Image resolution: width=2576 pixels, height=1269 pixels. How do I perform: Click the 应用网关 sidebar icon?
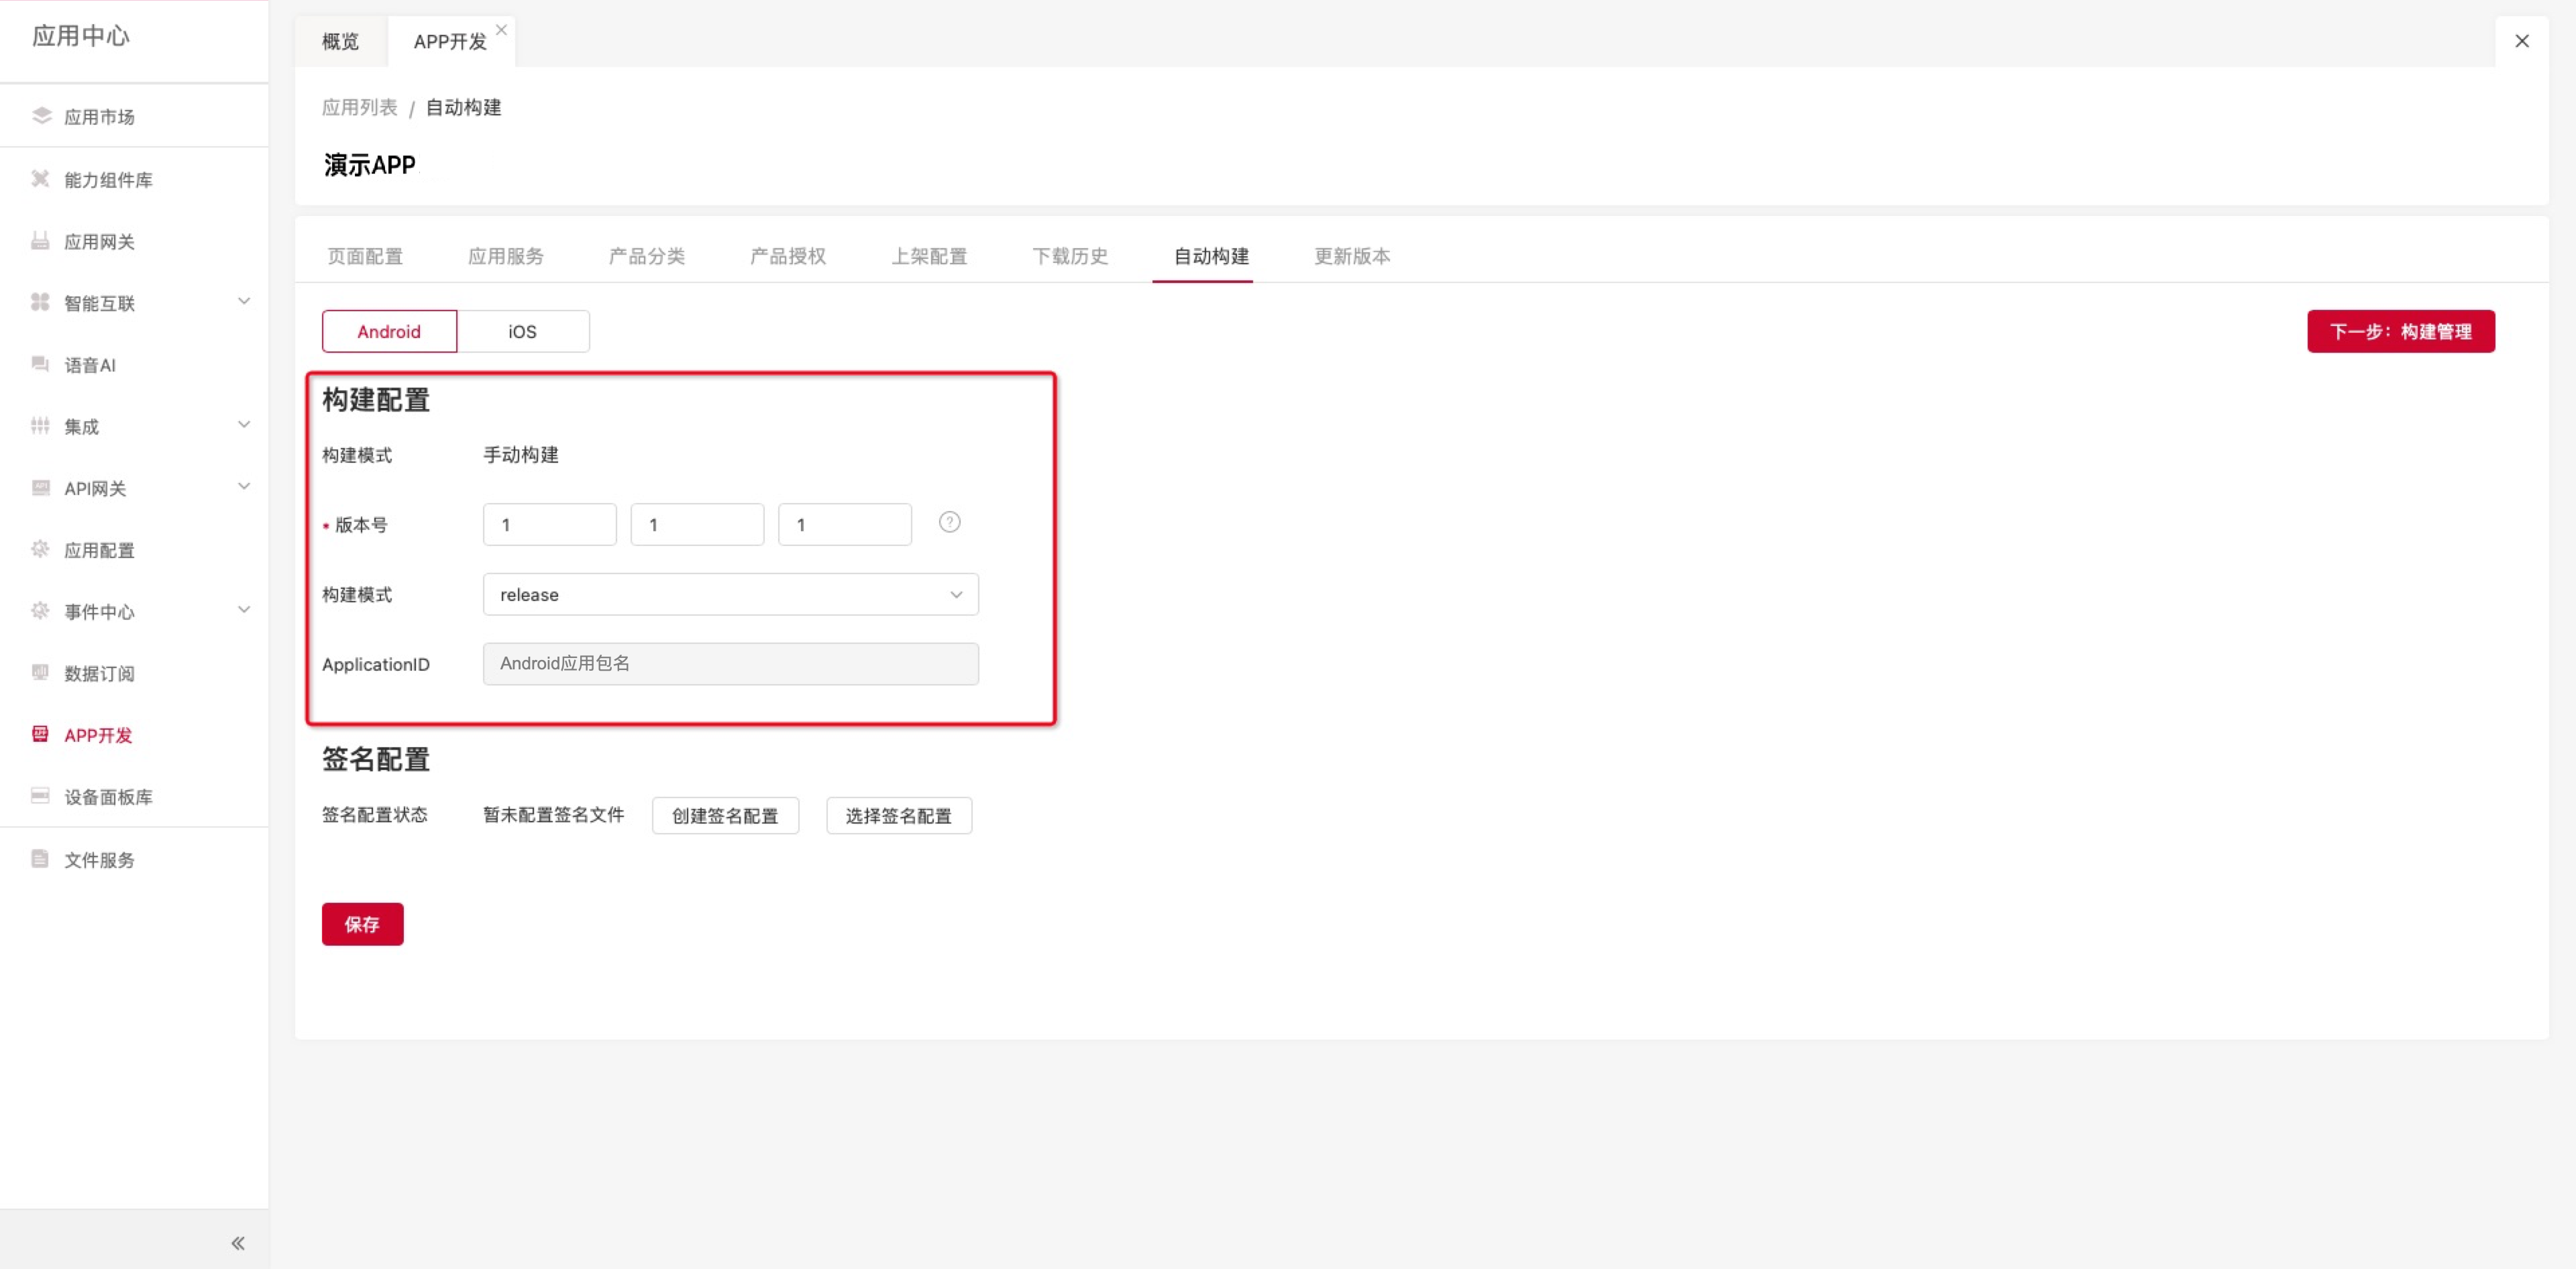click(41, 241)
